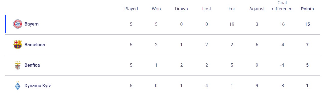Click the Barcelona club crest icon

pyautogui.click(x=18, y=45)
